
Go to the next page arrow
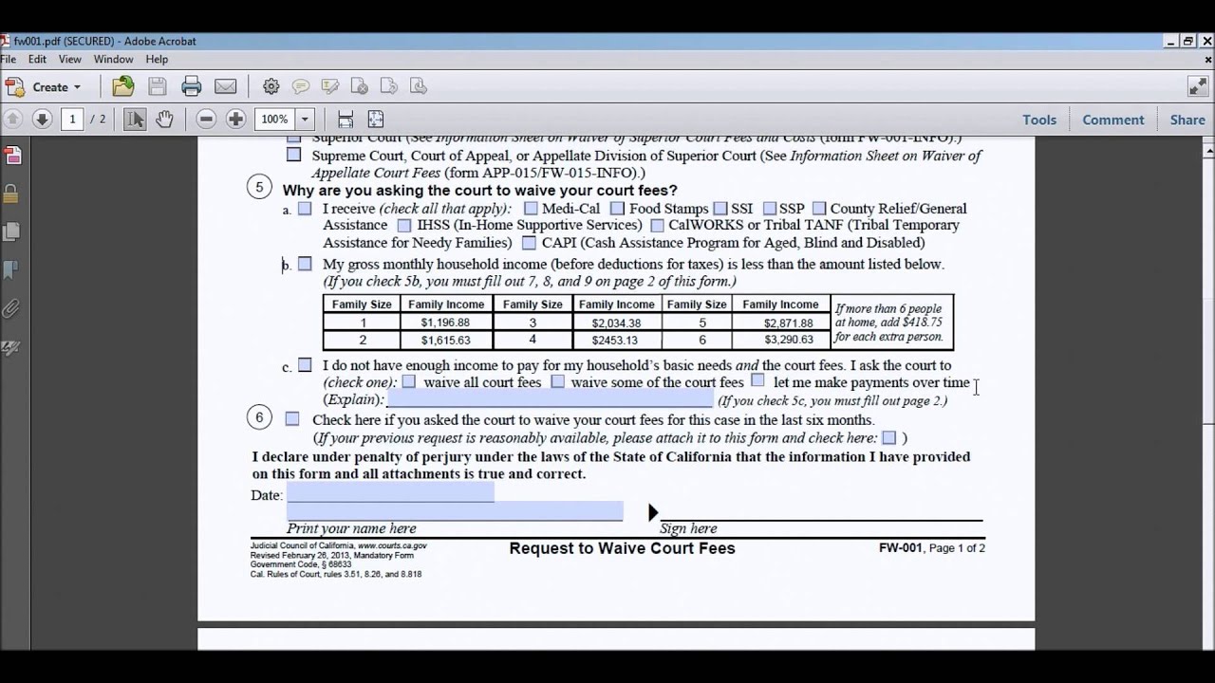[x=42, y=119]
